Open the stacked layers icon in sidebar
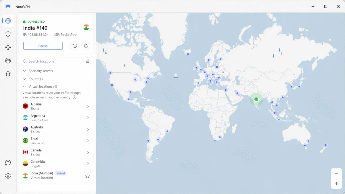345x194 pixels. pos(8,74)
